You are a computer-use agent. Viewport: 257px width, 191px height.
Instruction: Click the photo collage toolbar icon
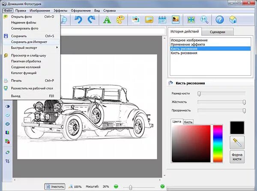(x=136, y=20)
